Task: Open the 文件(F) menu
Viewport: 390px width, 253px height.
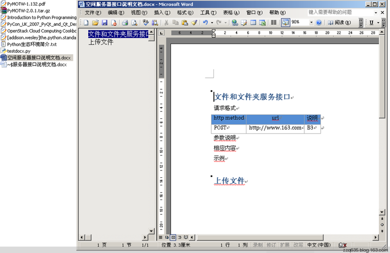Action: tap(93, 12)
